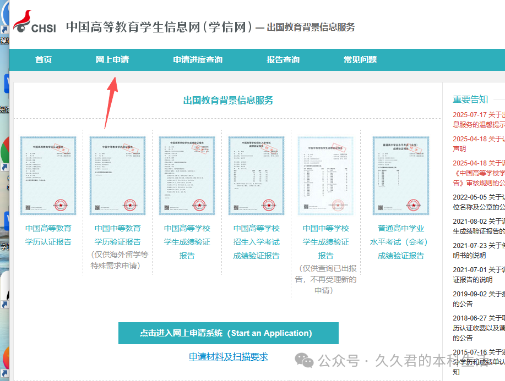Viewport: 505px width, 381px height.
Task: Select 网上申请 in navigation bar
Action: click(112, 60)
